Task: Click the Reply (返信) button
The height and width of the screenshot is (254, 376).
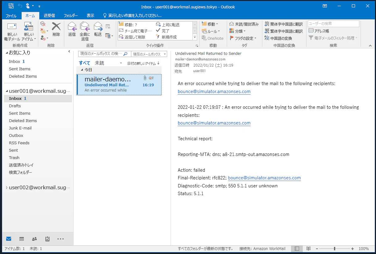Action: click(x=72, y=30)
